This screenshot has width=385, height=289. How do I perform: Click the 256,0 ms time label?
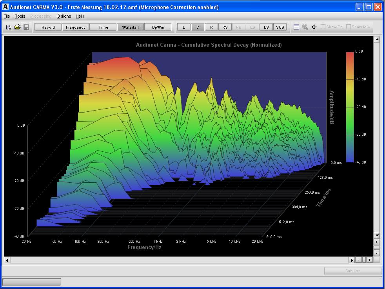click(312, 193)
